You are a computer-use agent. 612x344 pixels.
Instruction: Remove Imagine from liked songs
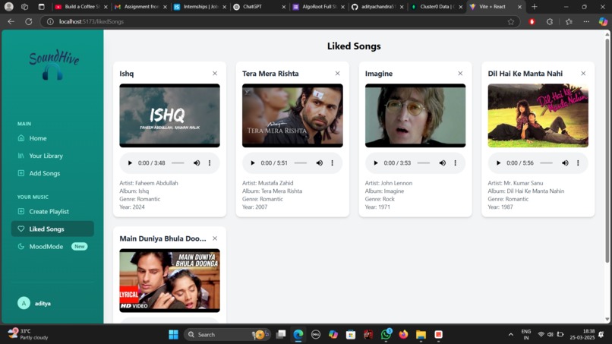pos(460,74)
